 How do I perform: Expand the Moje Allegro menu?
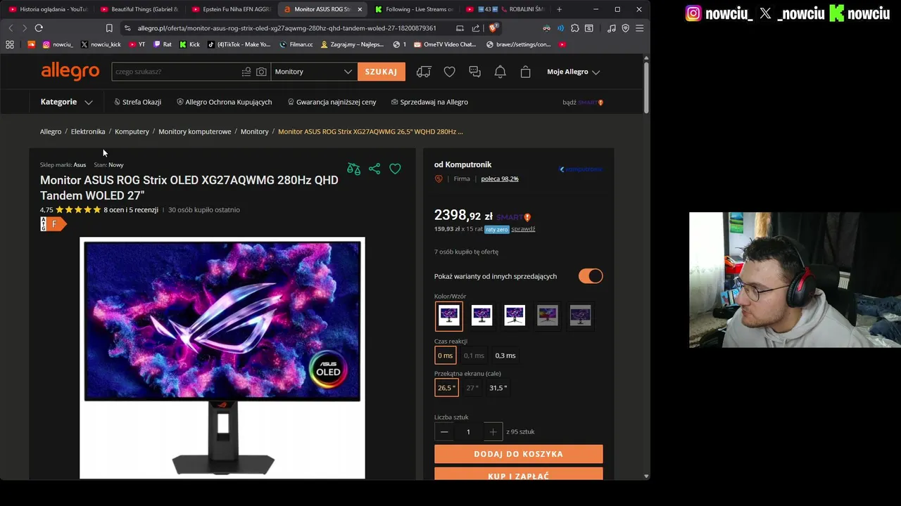tap(574, 72)
